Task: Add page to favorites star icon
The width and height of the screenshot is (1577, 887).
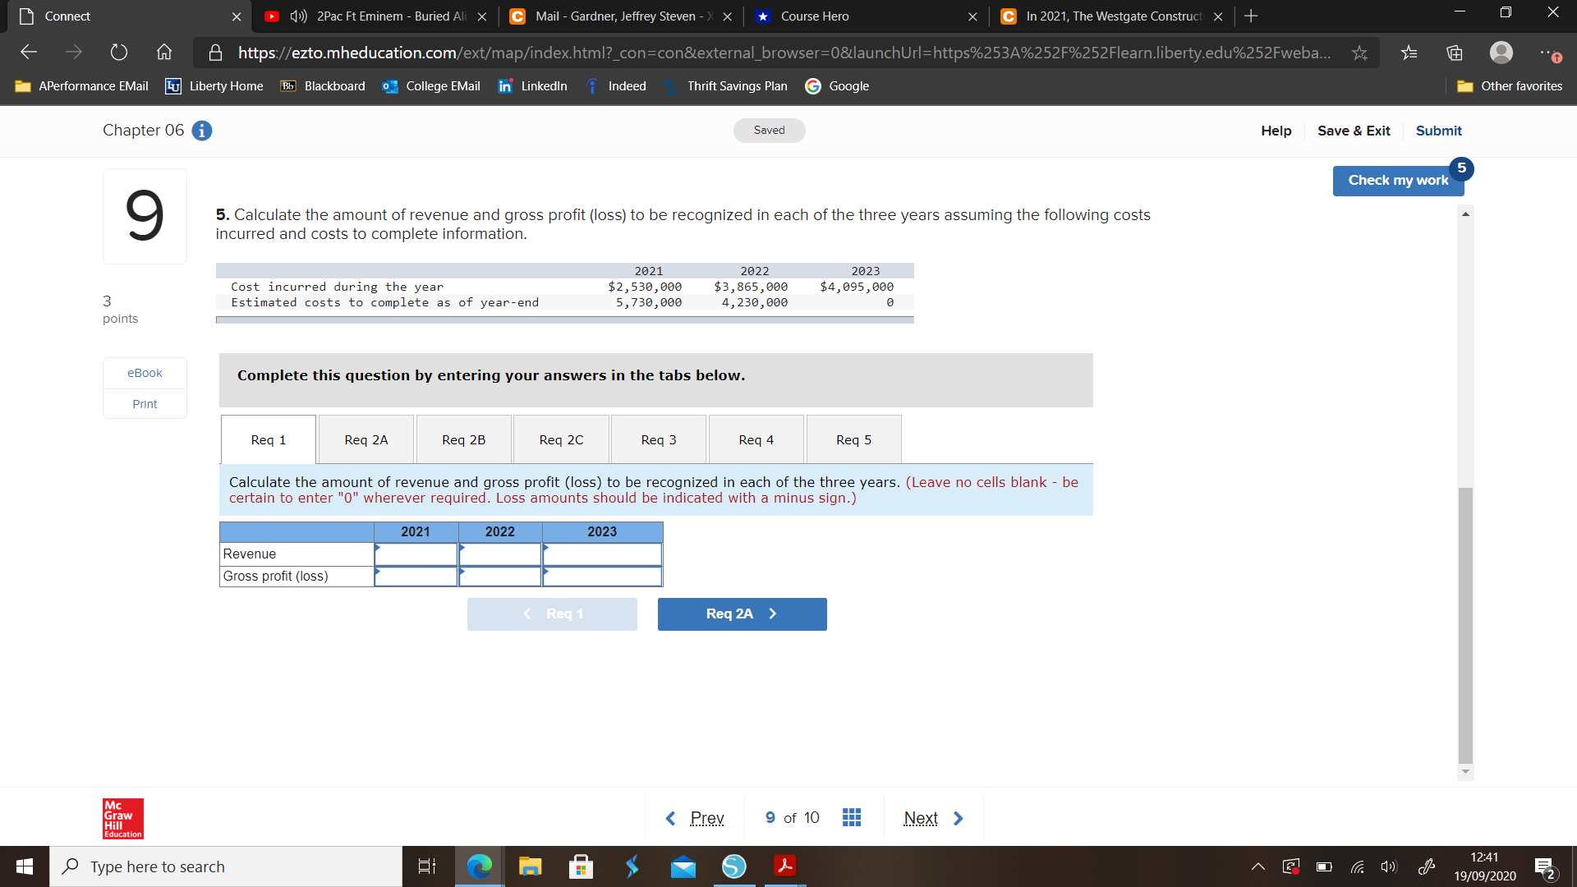Action: (x=1360, y=53)
